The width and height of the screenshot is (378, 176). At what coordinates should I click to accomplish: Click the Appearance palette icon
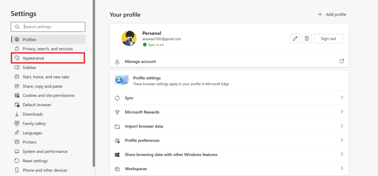pos(17,58)
